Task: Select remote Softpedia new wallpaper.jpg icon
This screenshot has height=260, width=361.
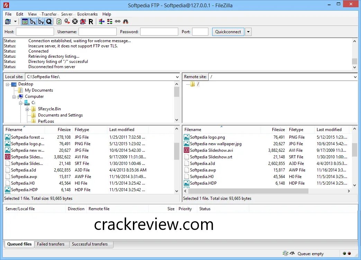Action: click(x=187, y=144)
